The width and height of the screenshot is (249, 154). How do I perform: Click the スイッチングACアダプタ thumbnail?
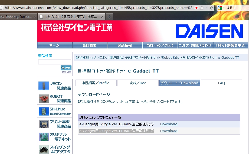(44, 149)
